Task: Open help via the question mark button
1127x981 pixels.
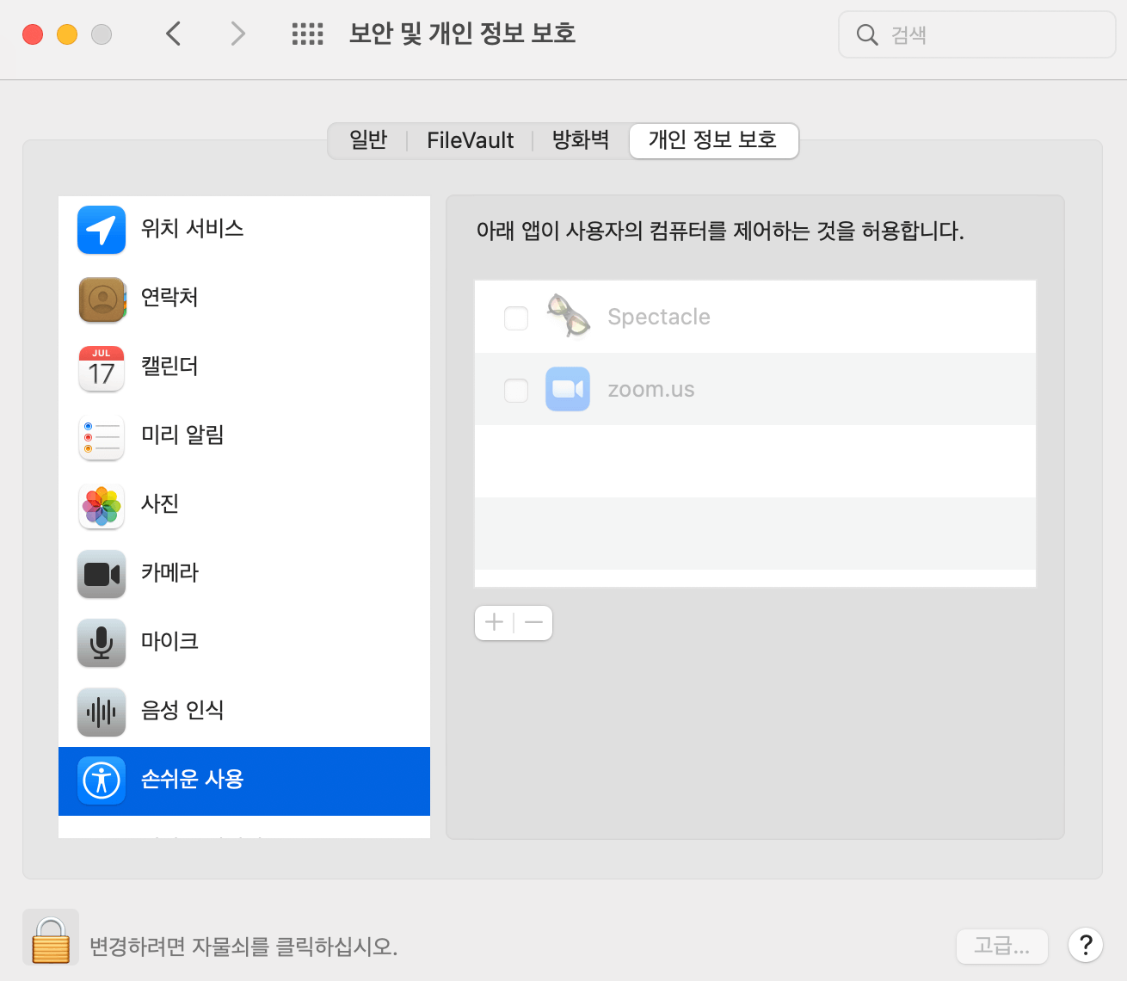Action: (x=1085, y=945)
